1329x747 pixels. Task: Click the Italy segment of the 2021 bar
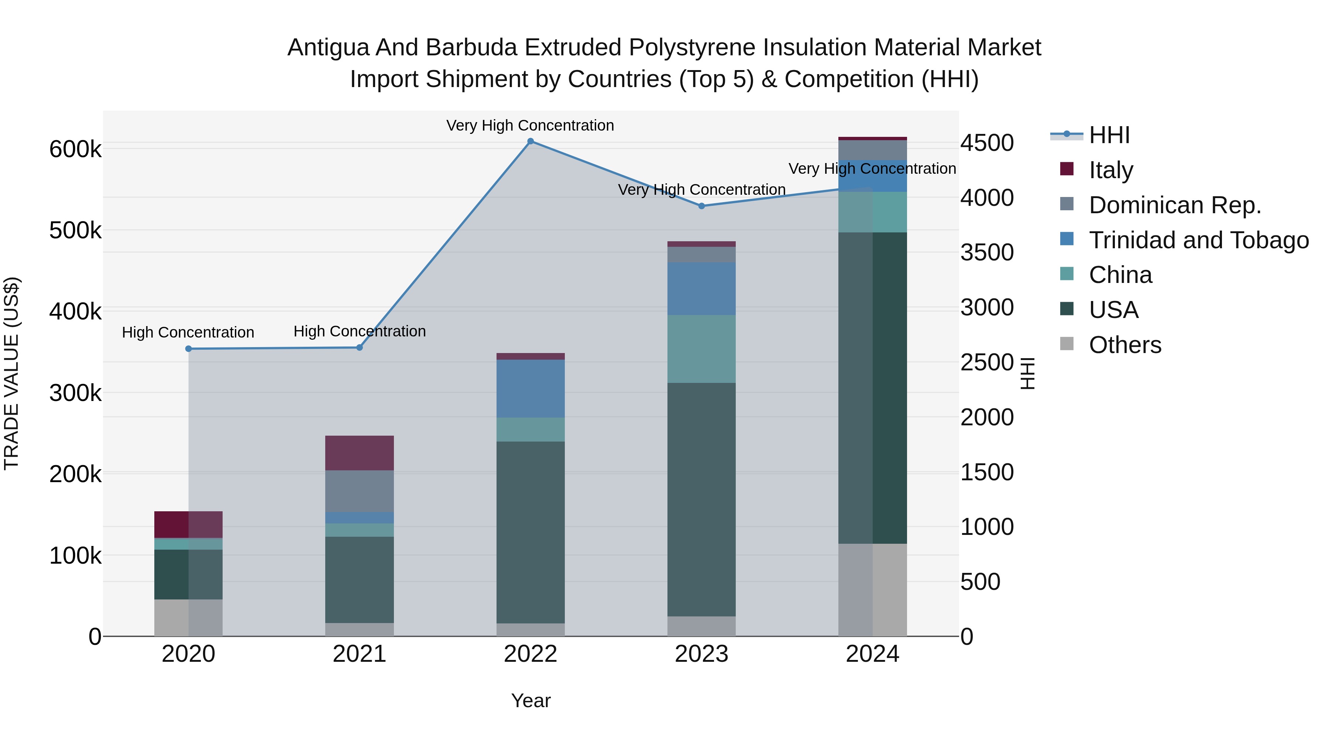tap(360, 453)
